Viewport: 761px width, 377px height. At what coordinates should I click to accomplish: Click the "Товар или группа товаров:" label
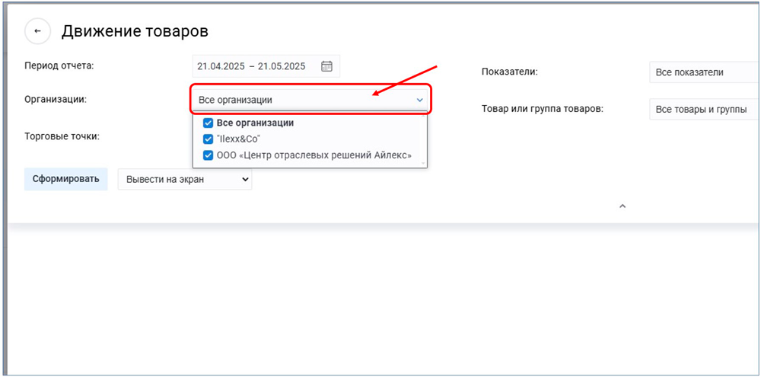click(542, 109)
